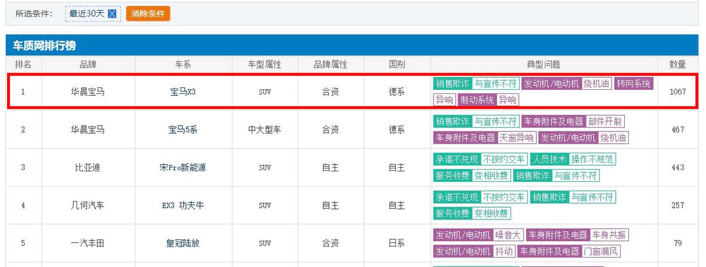The width and height of the screenshot is (706, 267).
Task: Open the EX3 功夫牛 series link
Action: coord(183,205)
